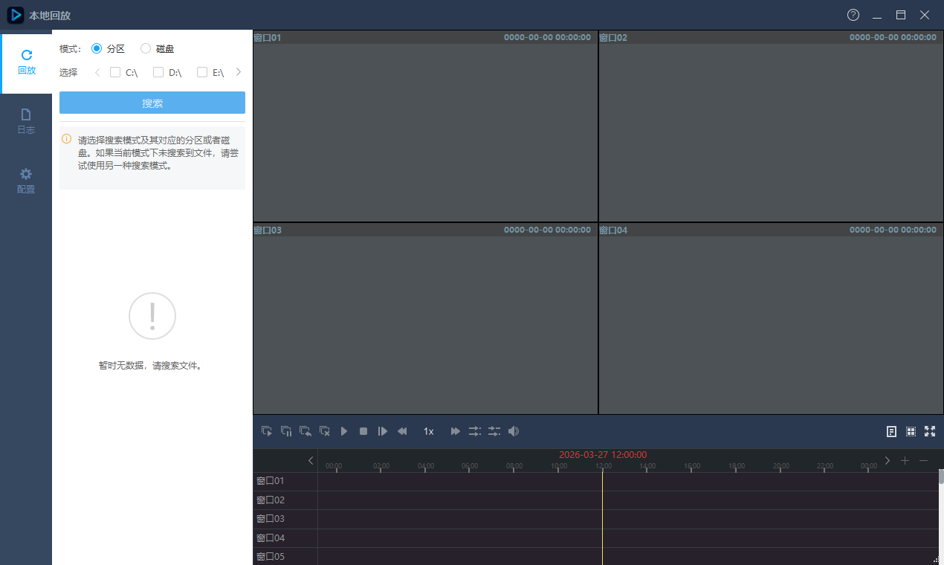Click the 1x playback speed control
Image resolution: width=944 pixels, height=565 pixels.
[428, 431]
